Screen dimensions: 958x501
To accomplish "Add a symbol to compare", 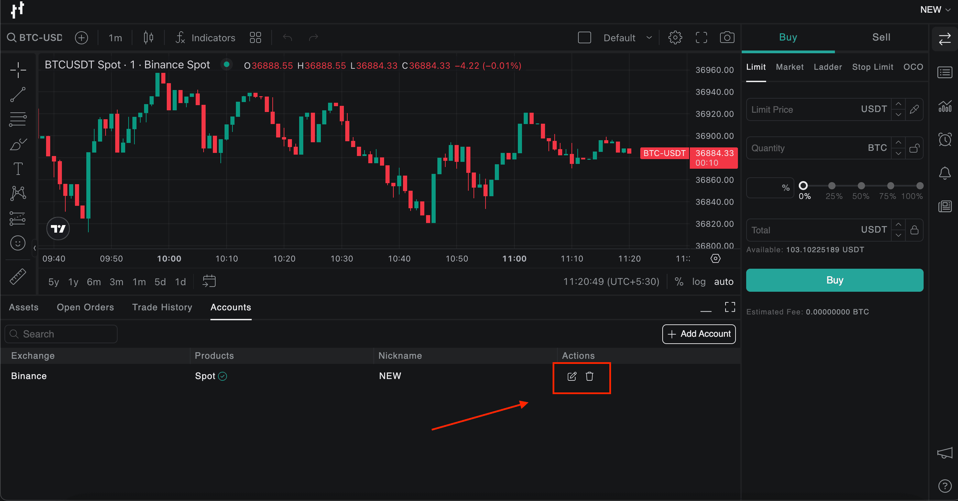I will pyautogui.click(x=81, y=37).
